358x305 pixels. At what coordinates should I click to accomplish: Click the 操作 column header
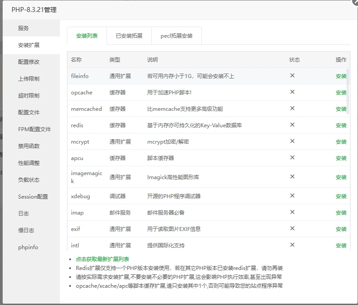[341, 60]
